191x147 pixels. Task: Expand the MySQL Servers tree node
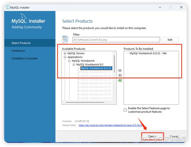point(65,53)
